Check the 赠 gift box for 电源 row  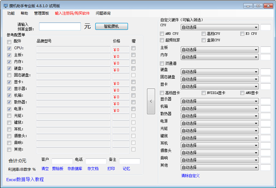click(x=133, y=109)
